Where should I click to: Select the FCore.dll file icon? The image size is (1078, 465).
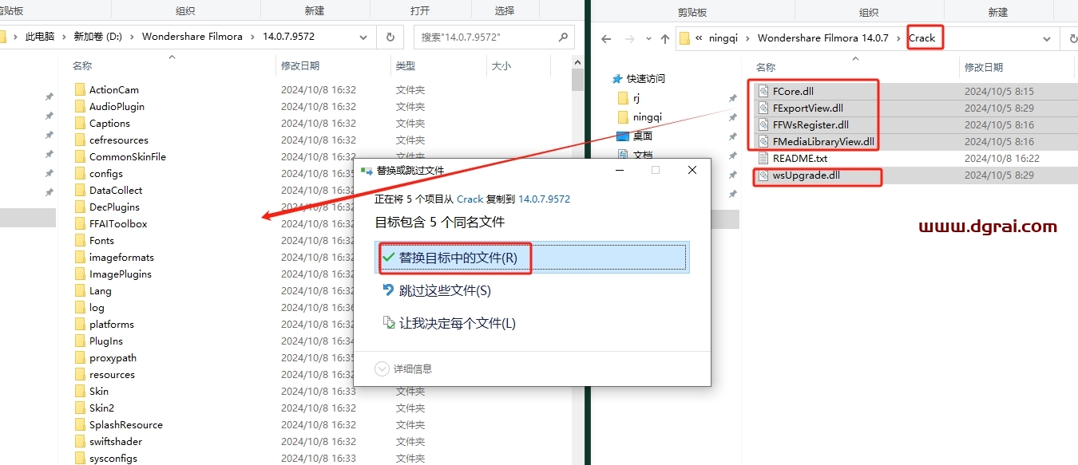[763, 92]
